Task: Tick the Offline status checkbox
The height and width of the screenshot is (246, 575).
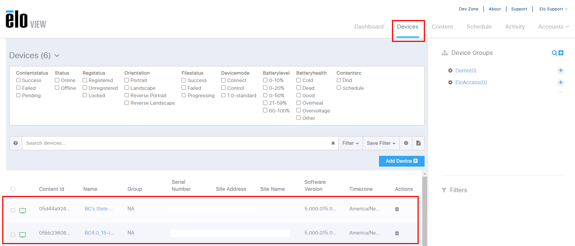Action: (57, 88)
